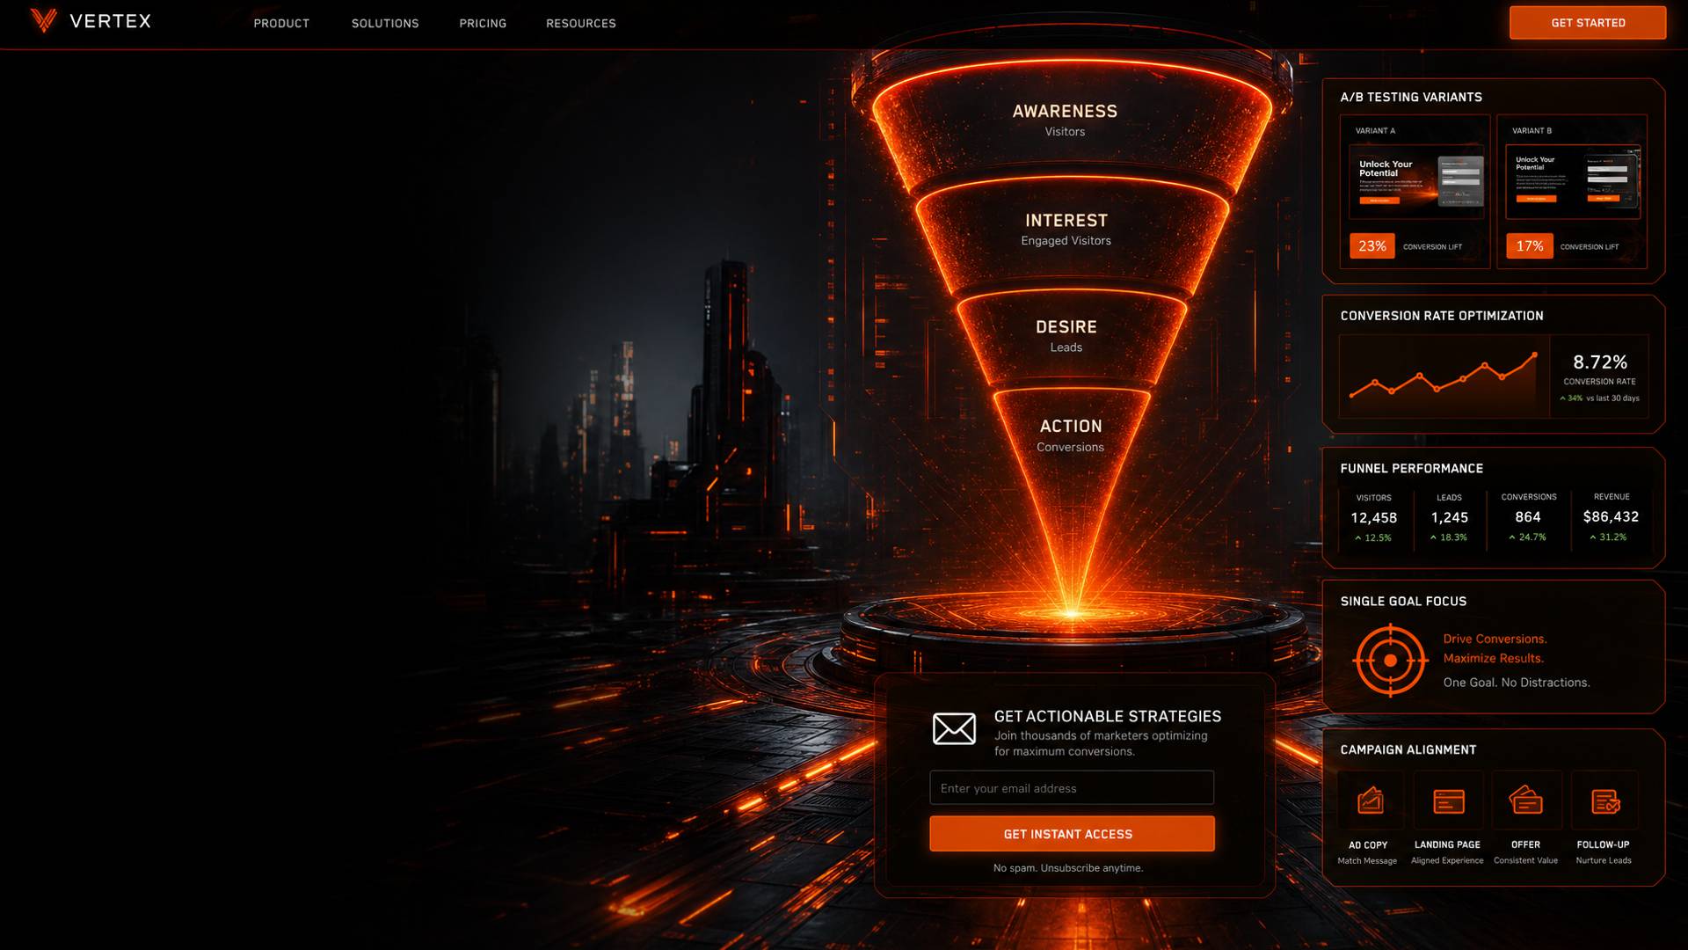Go to Pricing page

(x=483, y=23)
